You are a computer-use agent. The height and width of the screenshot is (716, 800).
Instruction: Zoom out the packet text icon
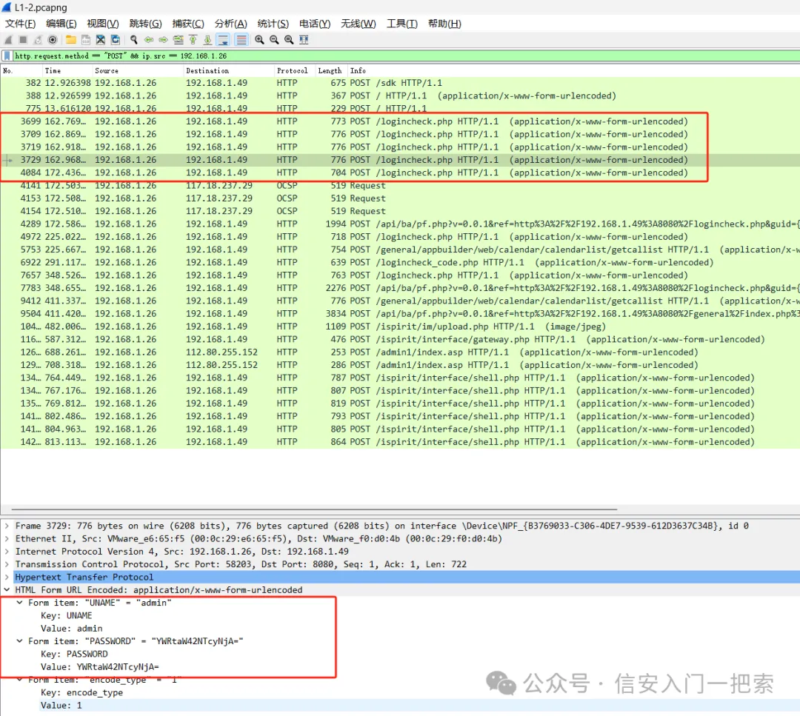[274, 40]
